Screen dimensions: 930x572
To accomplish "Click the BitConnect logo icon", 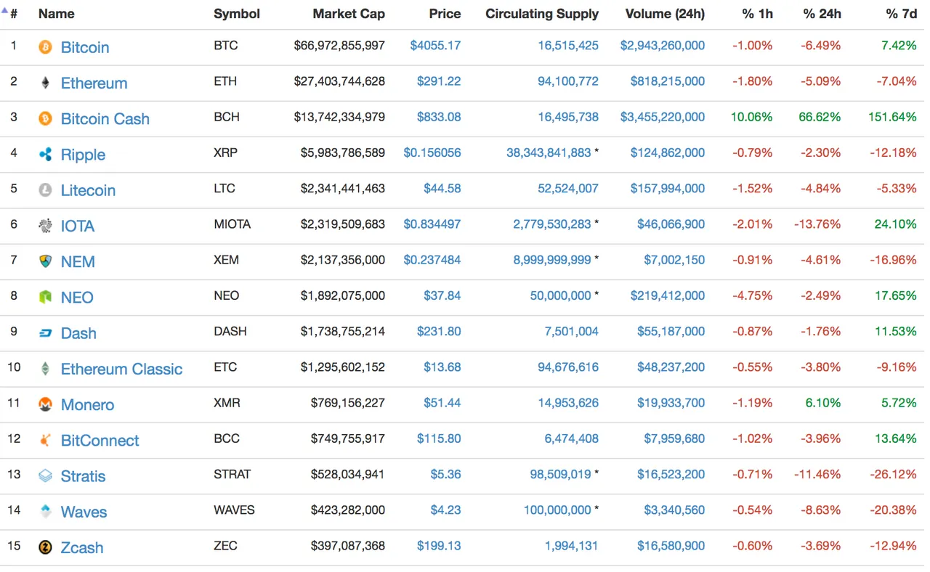I will coord(45,440).
